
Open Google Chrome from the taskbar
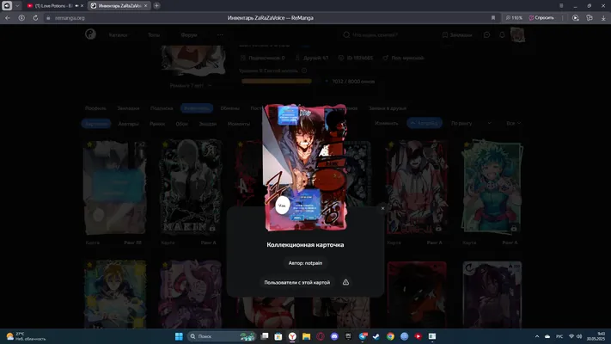pyautogui.click(x=390, y=336)
